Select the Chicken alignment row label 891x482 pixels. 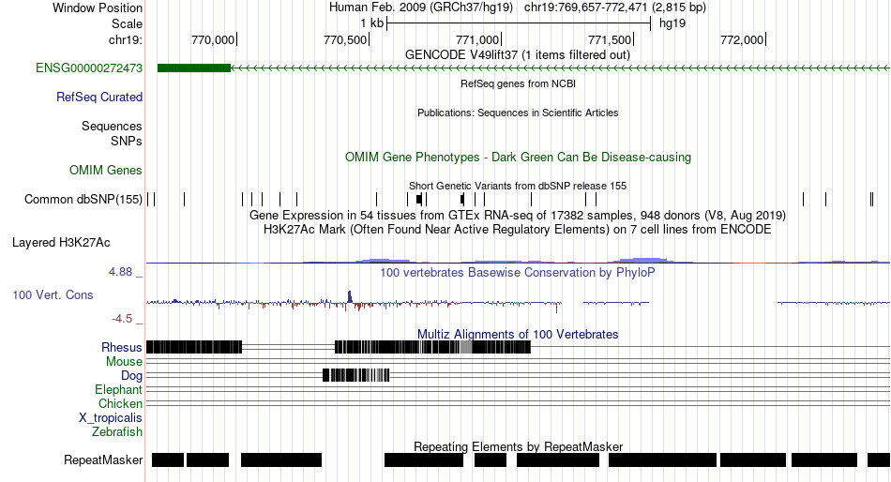[x=120, y=403]
